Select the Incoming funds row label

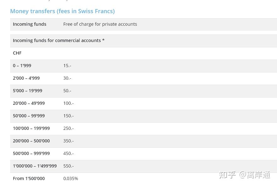30,24
